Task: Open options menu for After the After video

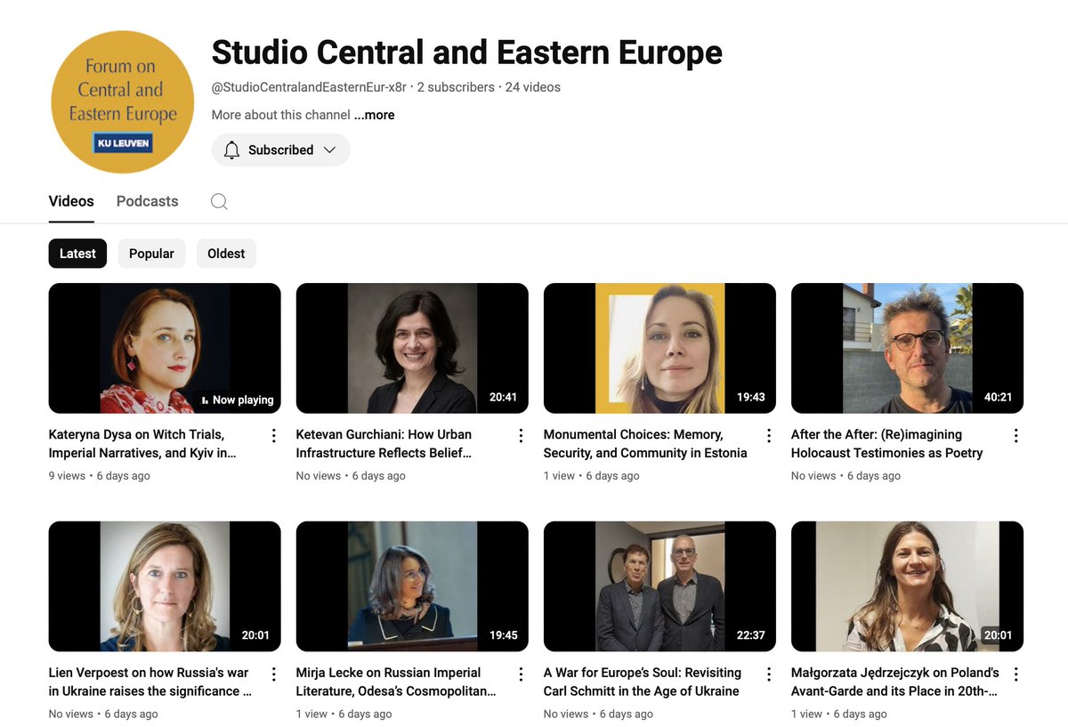Action: tap(1015, 435)
